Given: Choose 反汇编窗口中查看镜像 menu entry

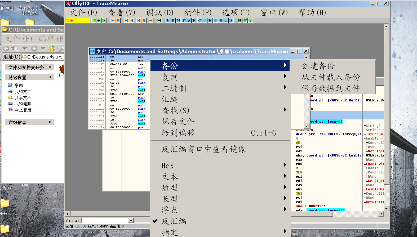Looking at the screenshot, I should [x=220, y=149].
